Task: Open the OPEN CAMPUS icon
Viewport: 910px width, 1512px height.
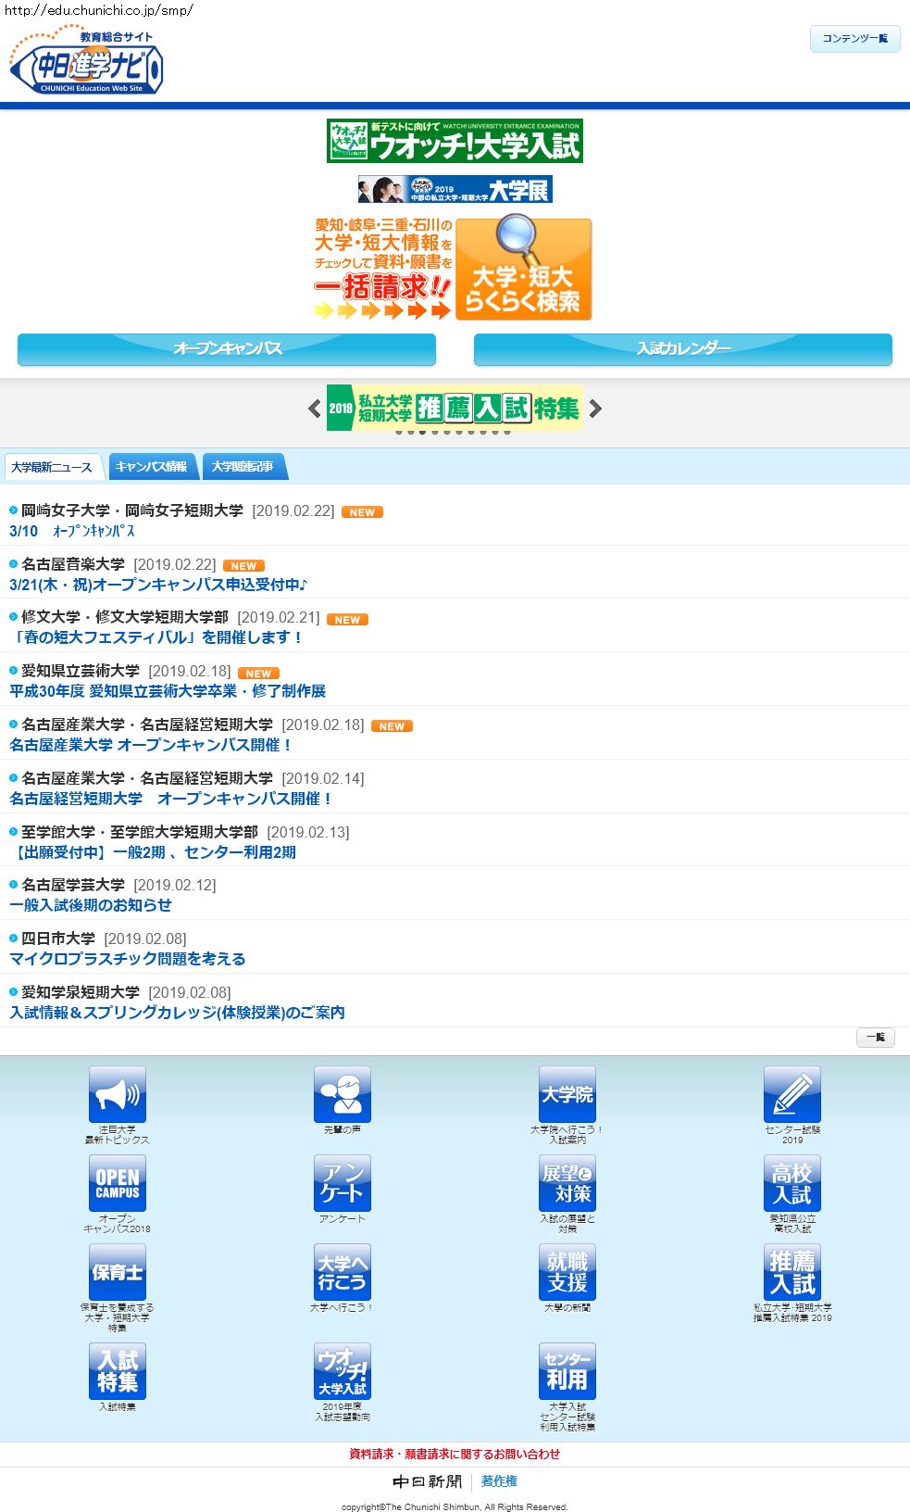Action: pos(117,1183)
